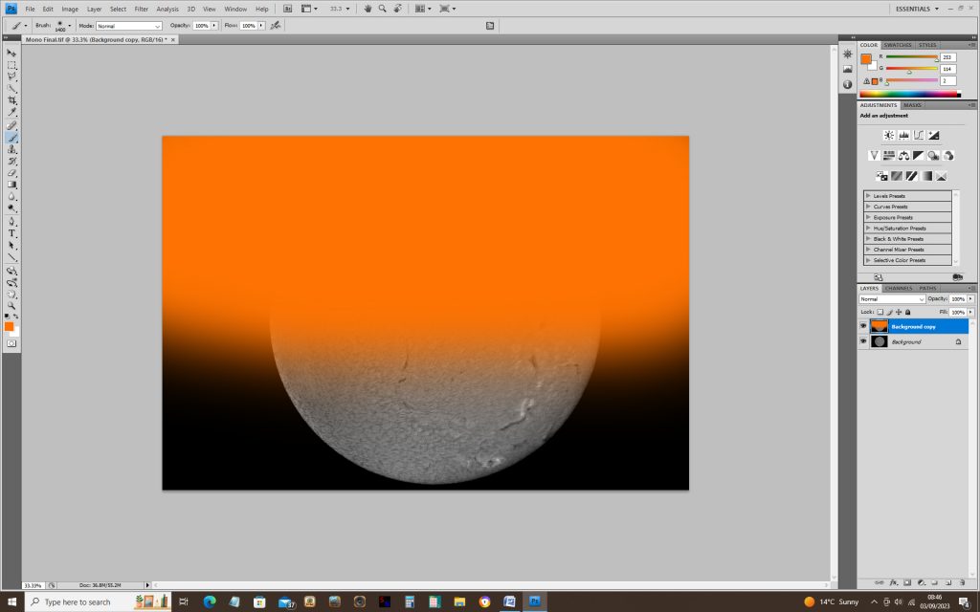Add a Selective Color adjustment
980x612 pixels.
[942, 176]
